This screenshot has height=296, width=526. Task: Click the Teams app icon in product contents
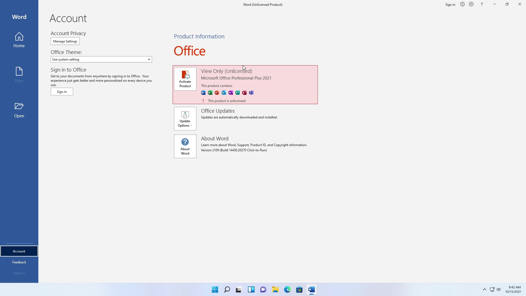coord(251,93)
